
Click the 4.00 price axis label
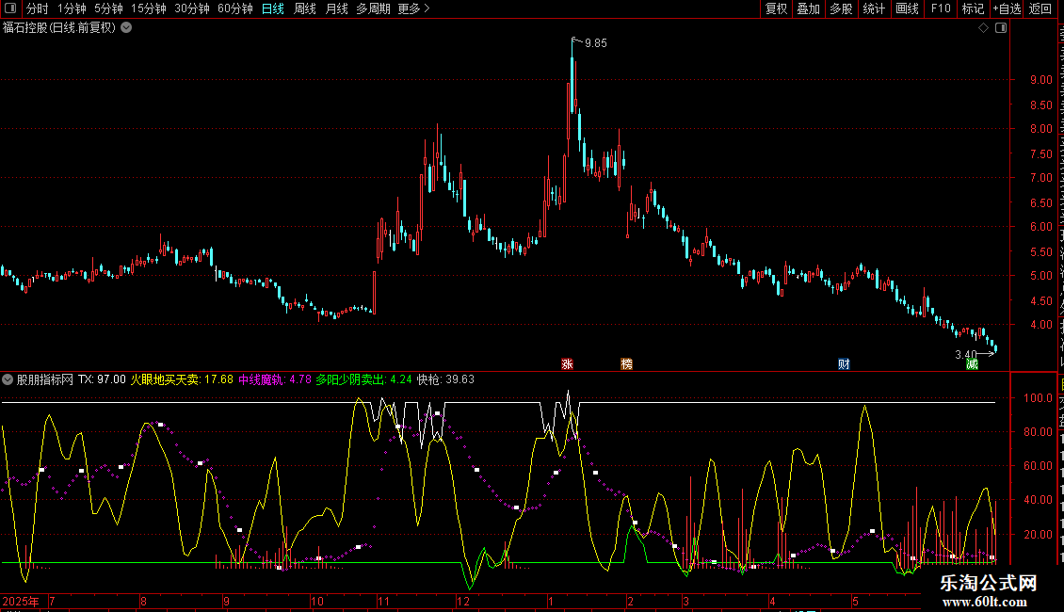click(1040, 325)
